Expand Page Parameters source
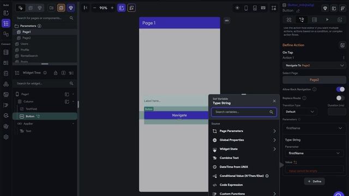 pos(244,131)
